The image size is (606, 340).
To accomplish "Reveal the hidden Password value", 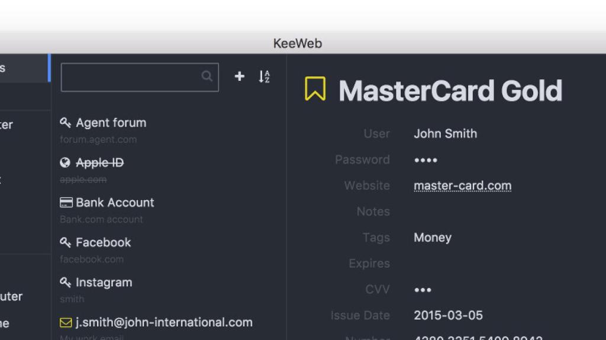I will (x=425, y=159).
